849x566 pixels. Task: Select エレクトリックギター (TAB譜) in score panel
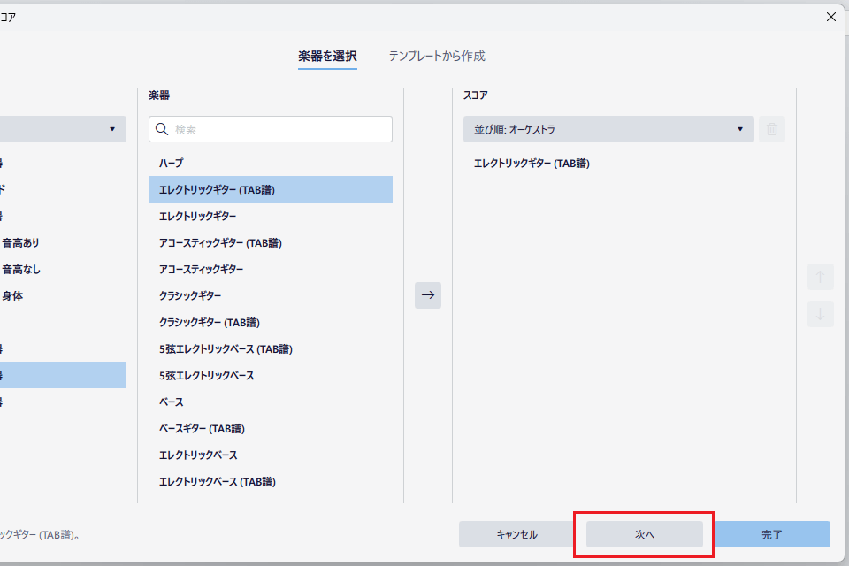(x=532, y=163)
